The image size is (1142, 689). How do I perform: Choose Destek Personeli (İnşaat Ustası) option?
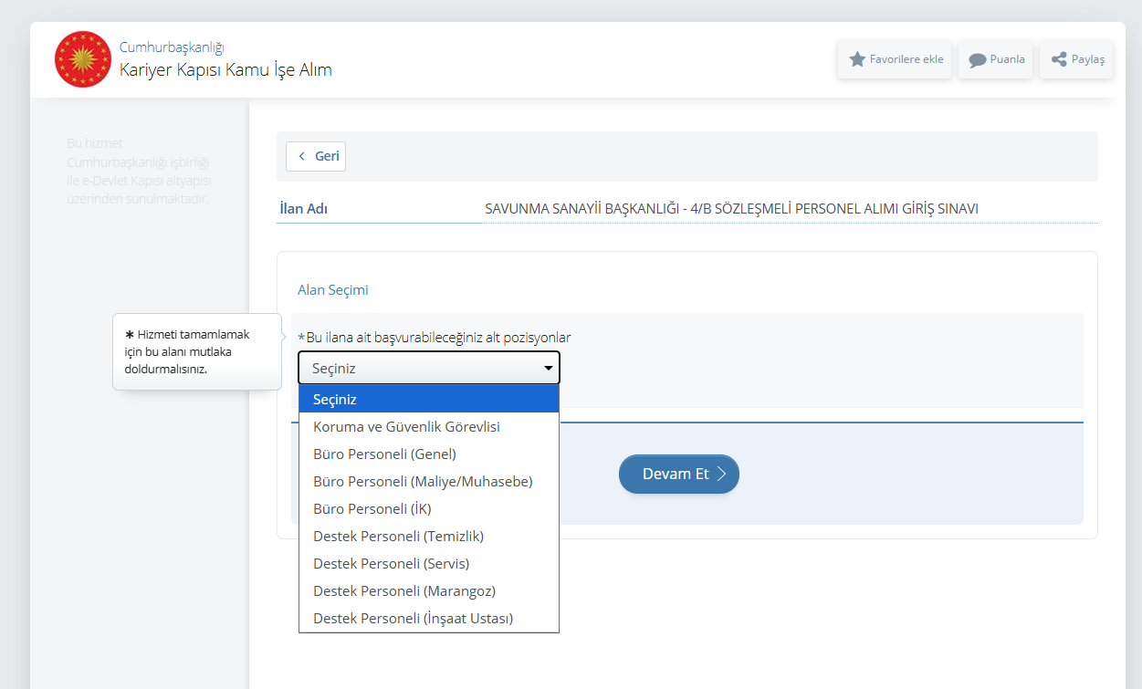[429, 618]
